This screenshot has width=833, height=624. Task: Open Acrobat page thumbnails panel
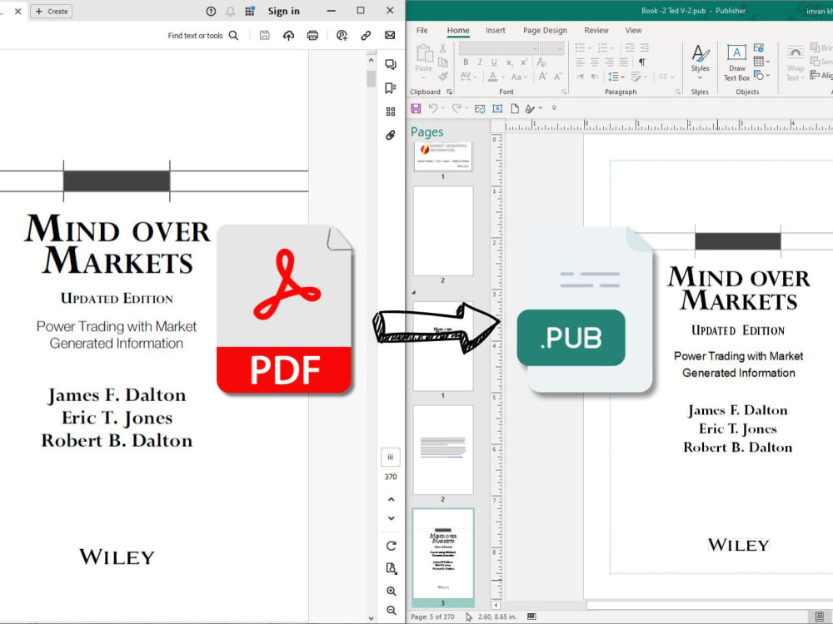click(391, 111)
